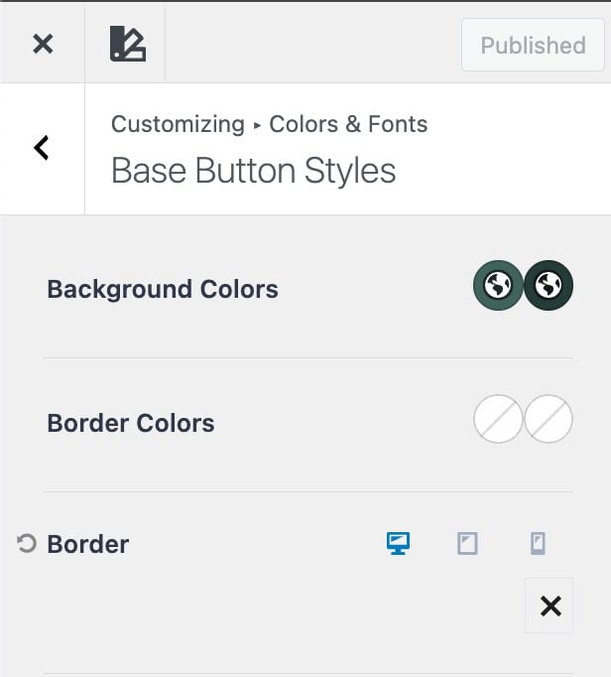
Task: Click the X button under Border
Action: click(x=550, y=606)
